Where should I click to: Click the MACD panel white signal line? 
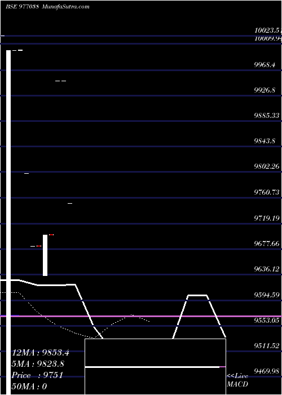[152, 367]
